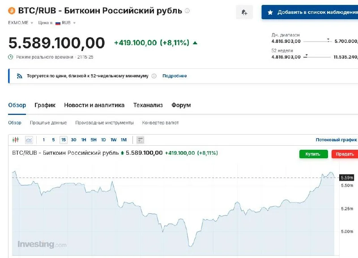Click the RSS feed signal icon
This screenshot has width=358, height=258.
tap(20, 76)
